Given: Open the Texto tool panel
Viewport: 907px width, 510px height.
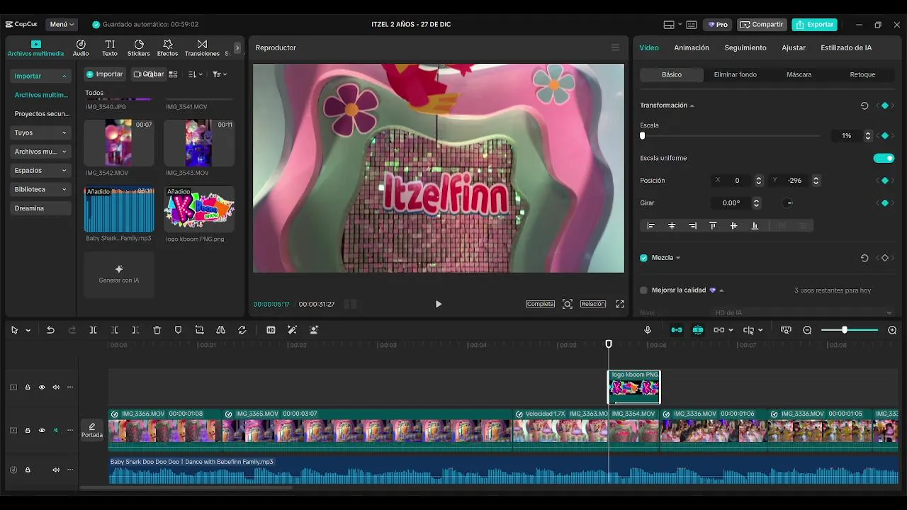Looking at the screenshot, I should point(110,47).
